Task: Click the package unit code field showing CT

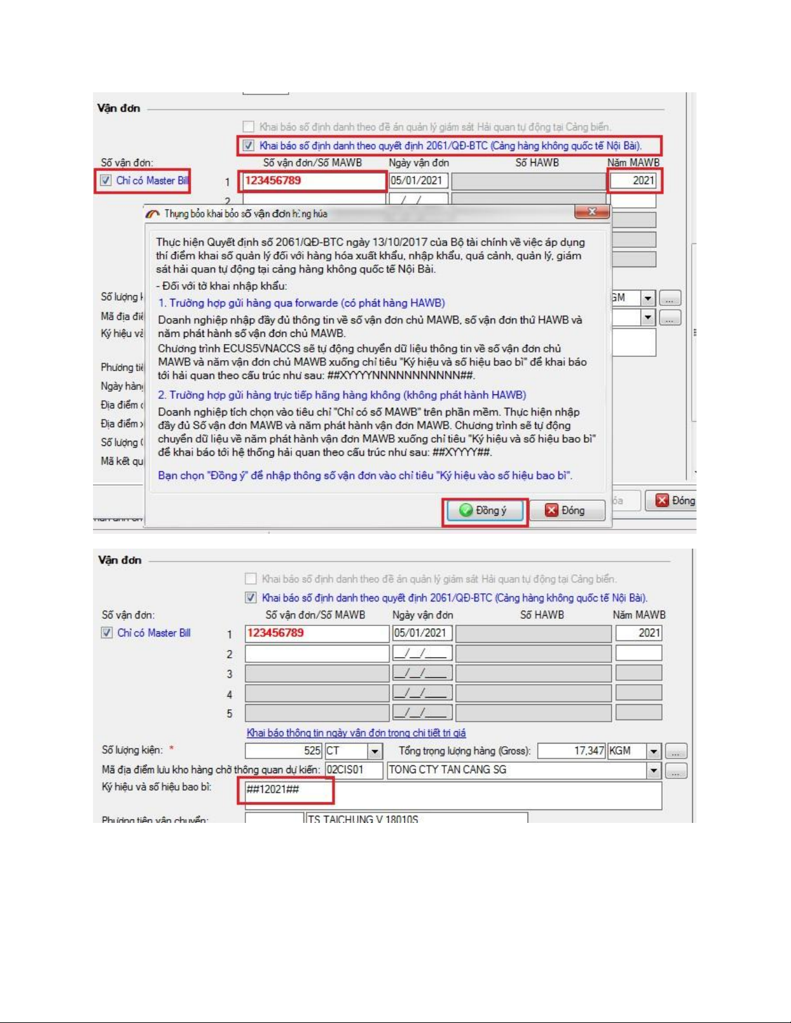Action: 346,751
